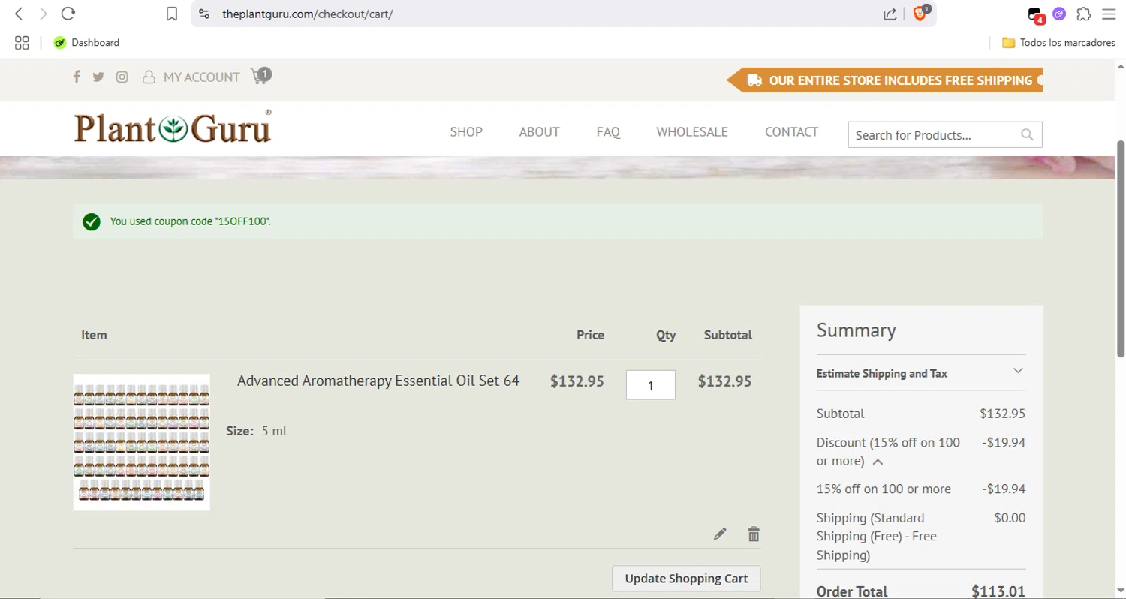
Task: Click the free shipping banner
Action: point(885,80)
